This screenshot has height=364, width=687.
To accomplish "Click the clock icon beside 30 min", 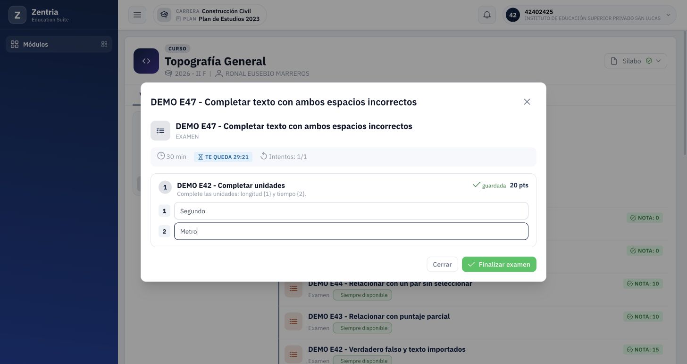I will tap(161, 156).
